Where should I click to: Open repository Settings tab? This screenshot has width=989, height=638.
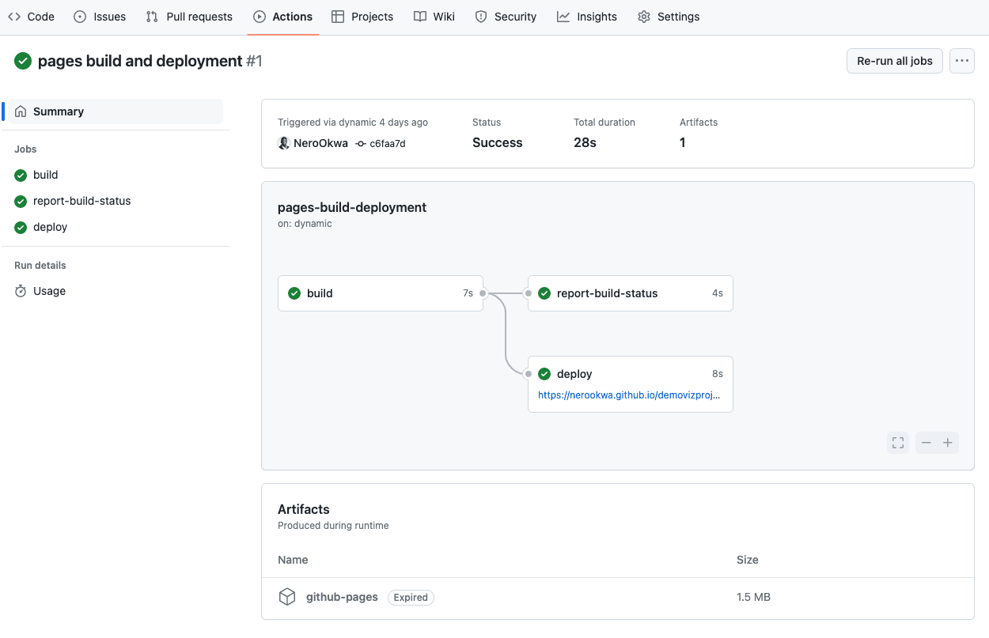pos(669,17)
